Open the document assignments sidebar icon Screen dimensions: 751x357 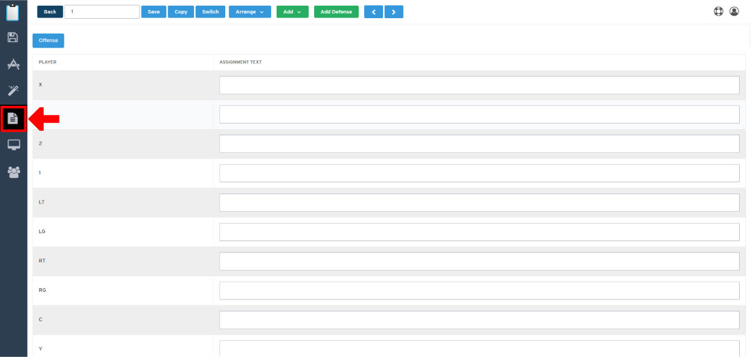[13, 118]
